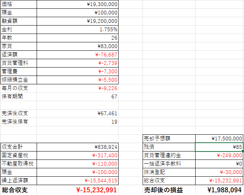Viewport: 244px width, 195px height.
Task: Click the ¥67,461 value cell
Action: point(77,114)
